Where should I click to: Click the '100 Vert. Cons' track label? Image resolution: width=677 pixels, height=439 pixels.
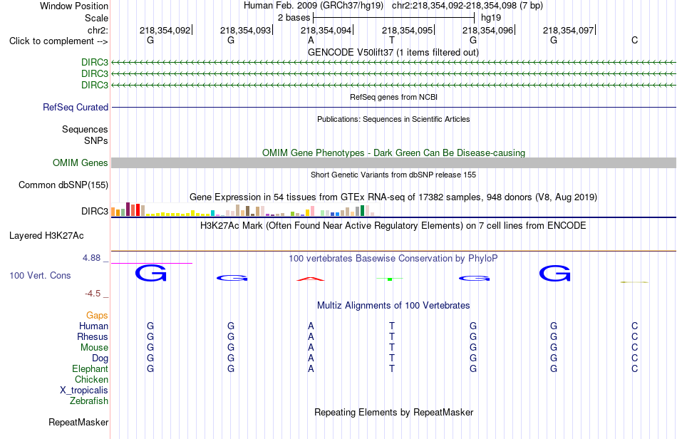tap(40, 275)
